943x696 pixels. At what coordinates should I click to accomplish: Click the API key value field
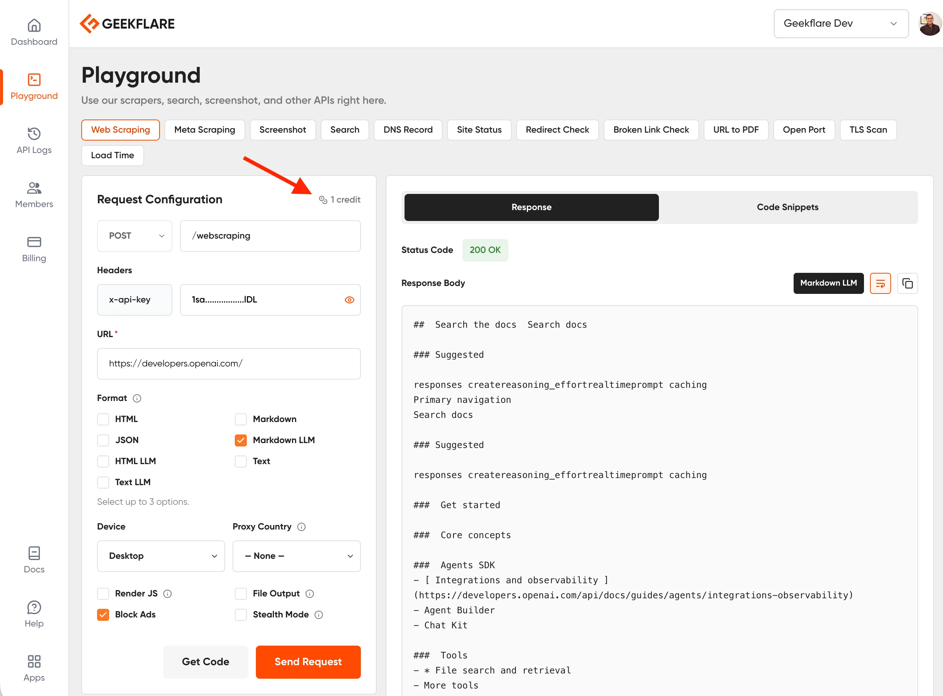[270, 300]
